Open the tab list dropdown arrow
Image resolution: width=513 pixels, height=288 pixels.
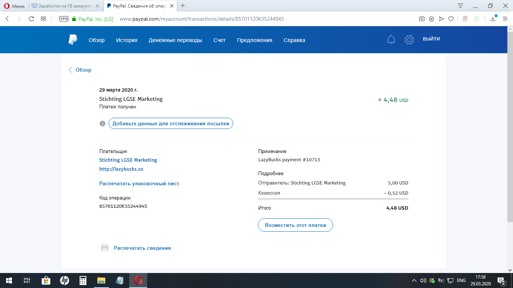click(460, 6)
